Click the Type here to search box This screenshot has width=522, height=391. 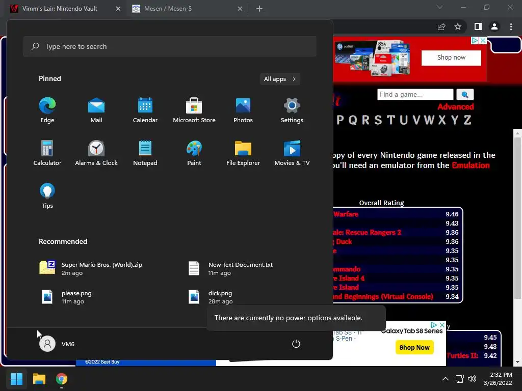pyautogui.click(x=169, y=46)
